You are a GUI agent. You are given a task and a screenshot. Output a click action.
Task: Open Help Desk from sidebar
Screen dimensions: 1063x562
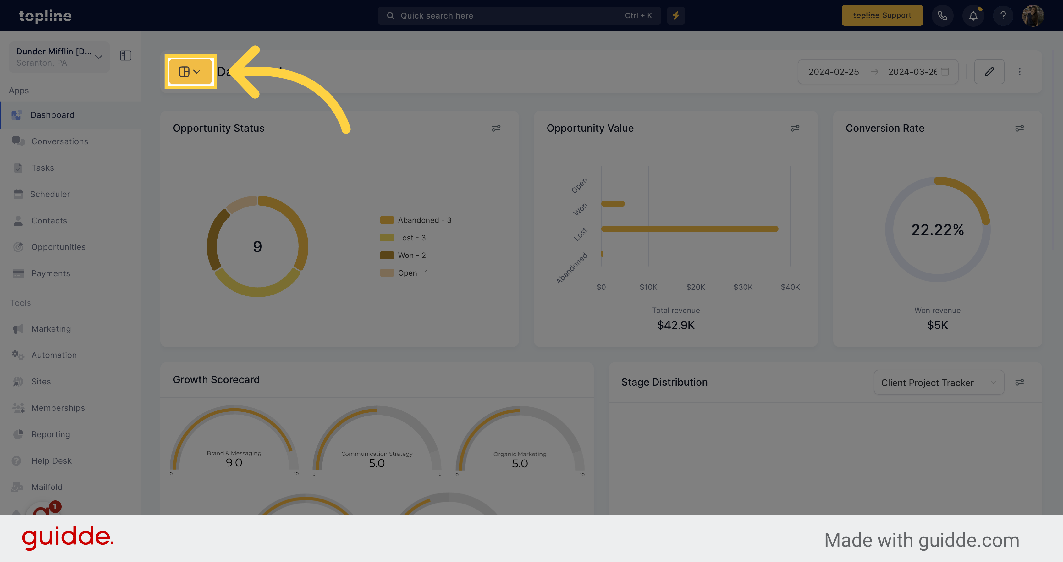(x=51, y=460)
